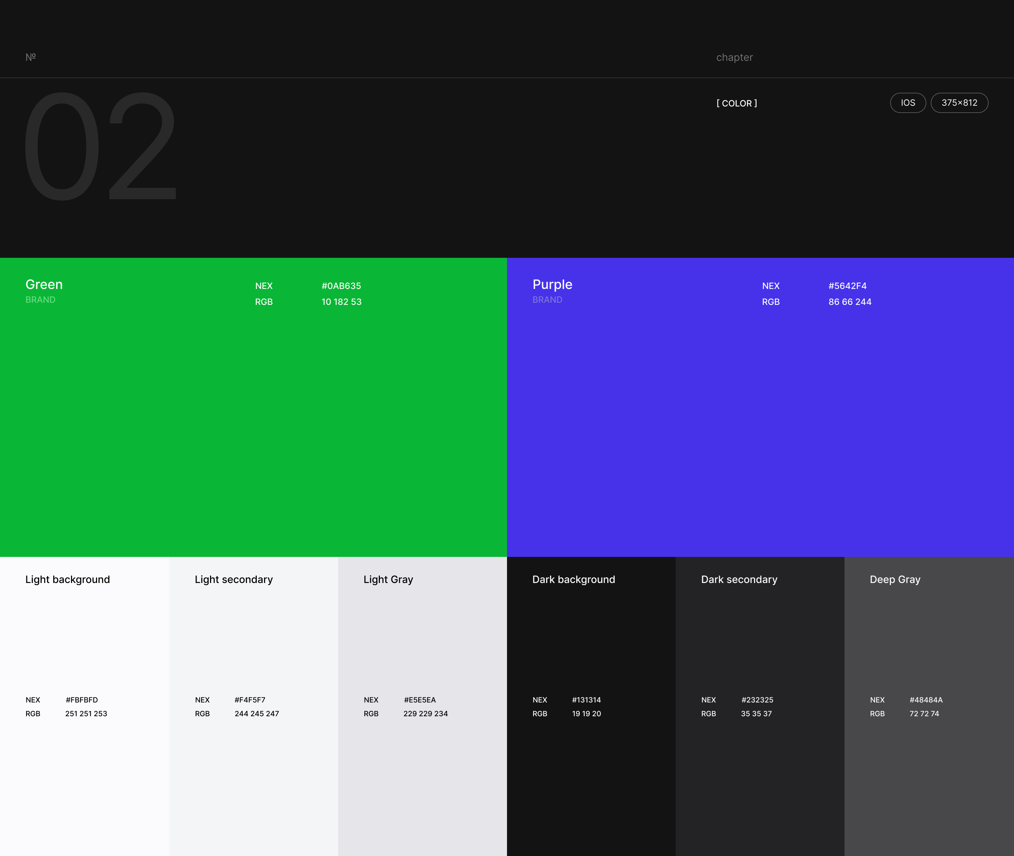This screenshot has height=856, width=1014.
Task: Click the Light Gray swatch title
Action: 388,579
